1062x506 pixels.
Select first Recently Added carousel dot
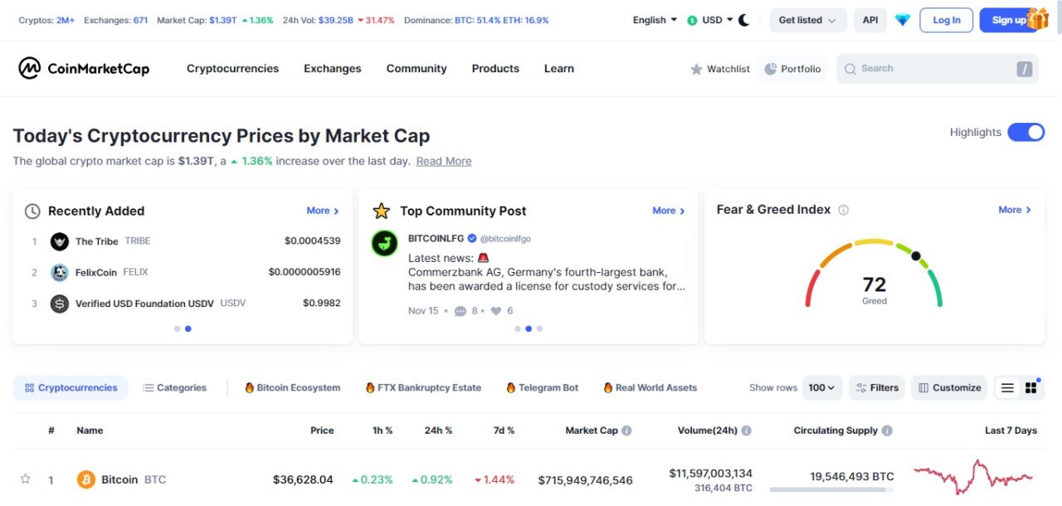177,328
